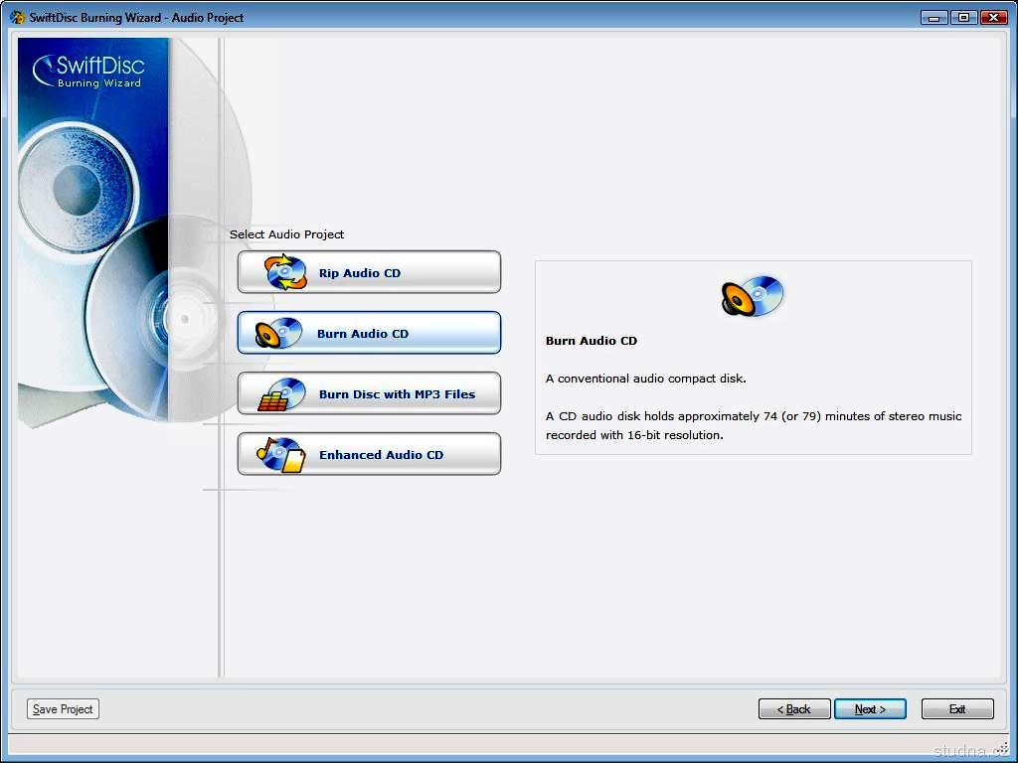Click 'A conventional audio compact disk.' text
1018x763 pixels.
click(x=646, y=379)
